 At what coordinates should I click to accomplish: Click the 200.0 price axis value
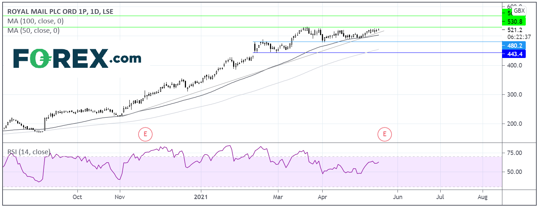pyautogui.click(x=515, y=124)
